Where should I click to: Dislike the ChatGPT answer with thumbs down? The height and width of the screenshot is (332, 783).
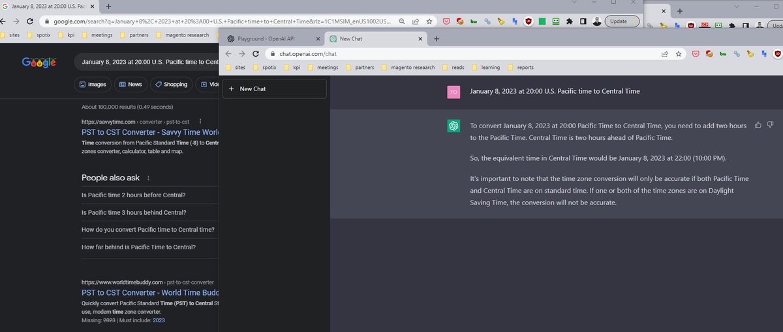click(770, 124)
